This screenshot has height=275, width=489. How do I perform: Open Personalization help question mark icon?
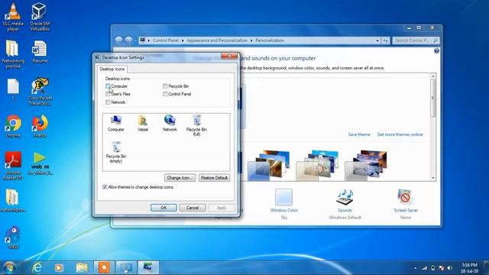(436, 51)
